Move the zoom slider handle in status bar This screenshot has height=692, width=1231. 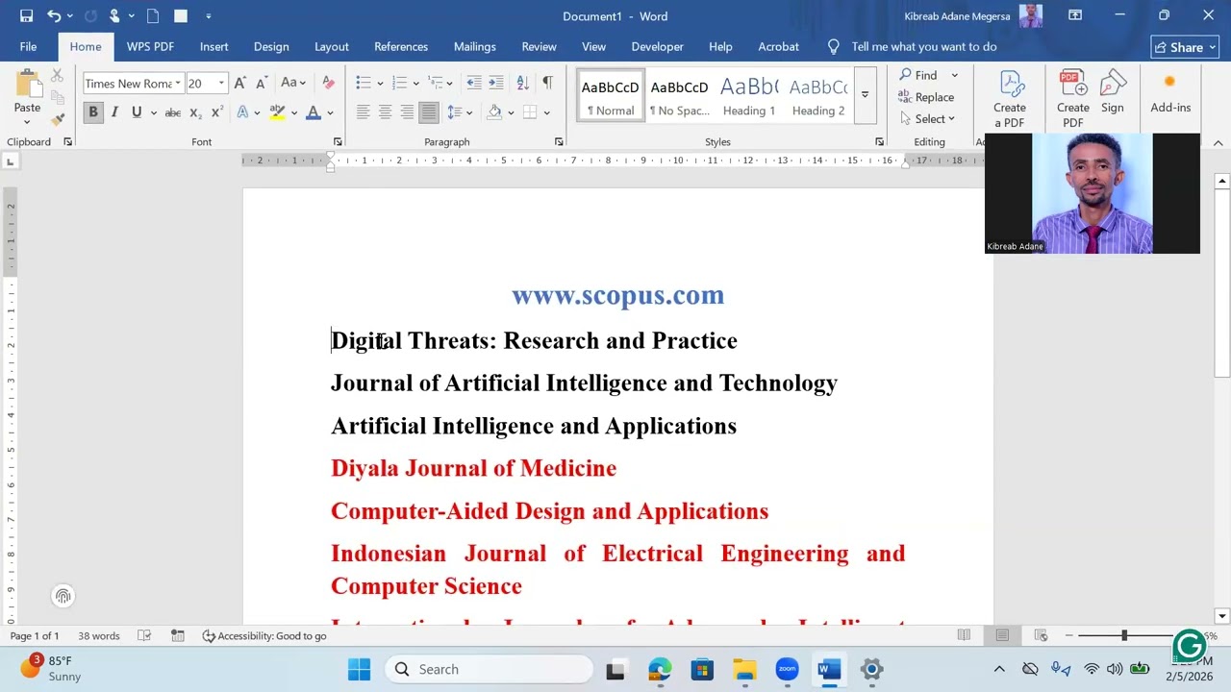click(1123, 635)
